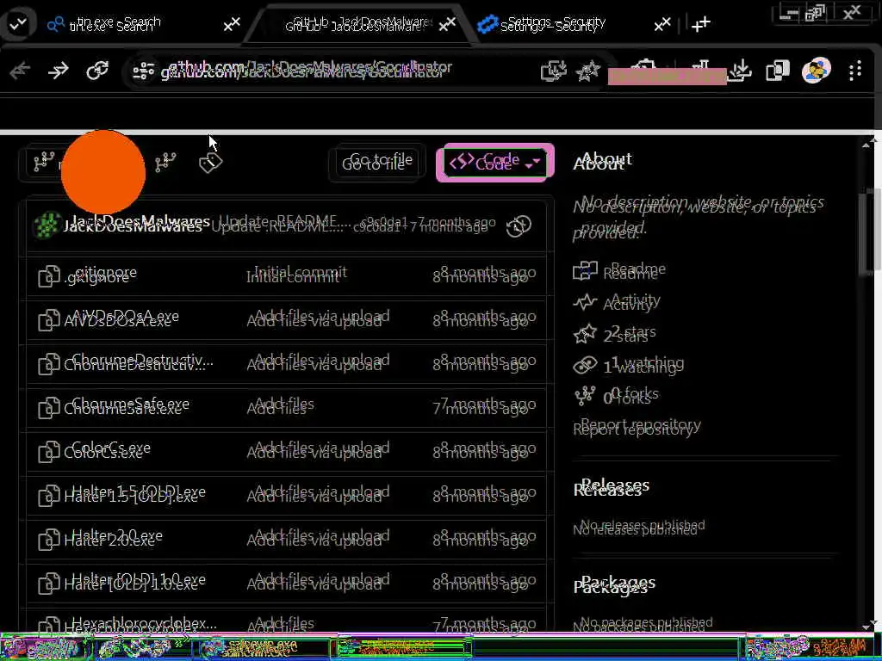882x661 pixels.
Task: Open Add files via upload for ColorCs.exe
Action: coord(318,450)
